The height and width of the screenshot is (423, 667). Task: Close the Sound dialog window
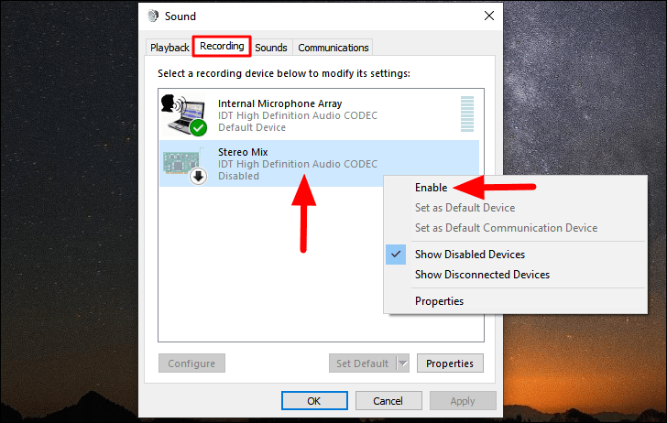489,16
